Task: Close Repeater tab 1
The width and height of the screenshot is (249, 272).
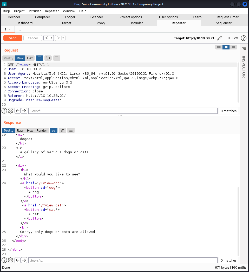Action: (10, 29)
